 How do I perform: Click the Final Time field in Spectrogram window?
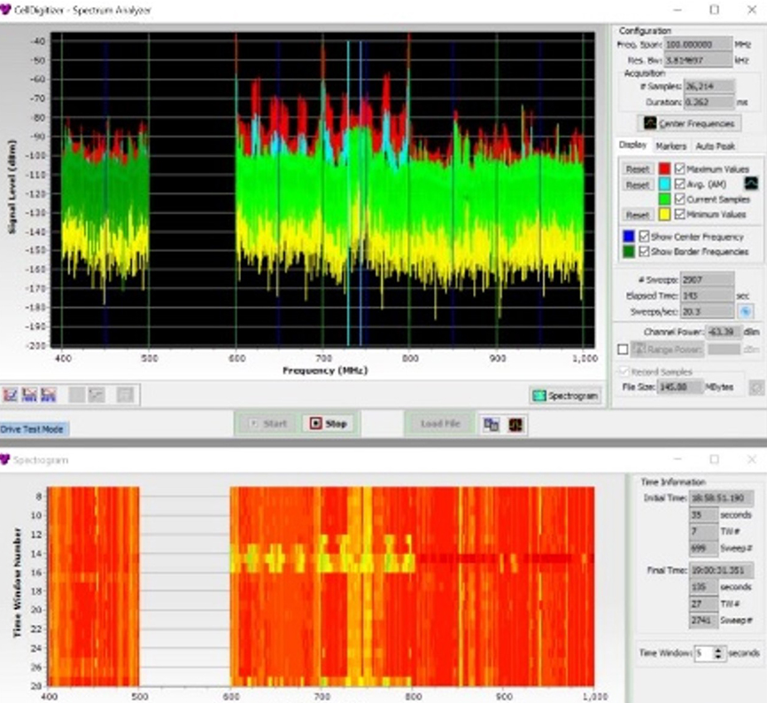click(721, 570)
